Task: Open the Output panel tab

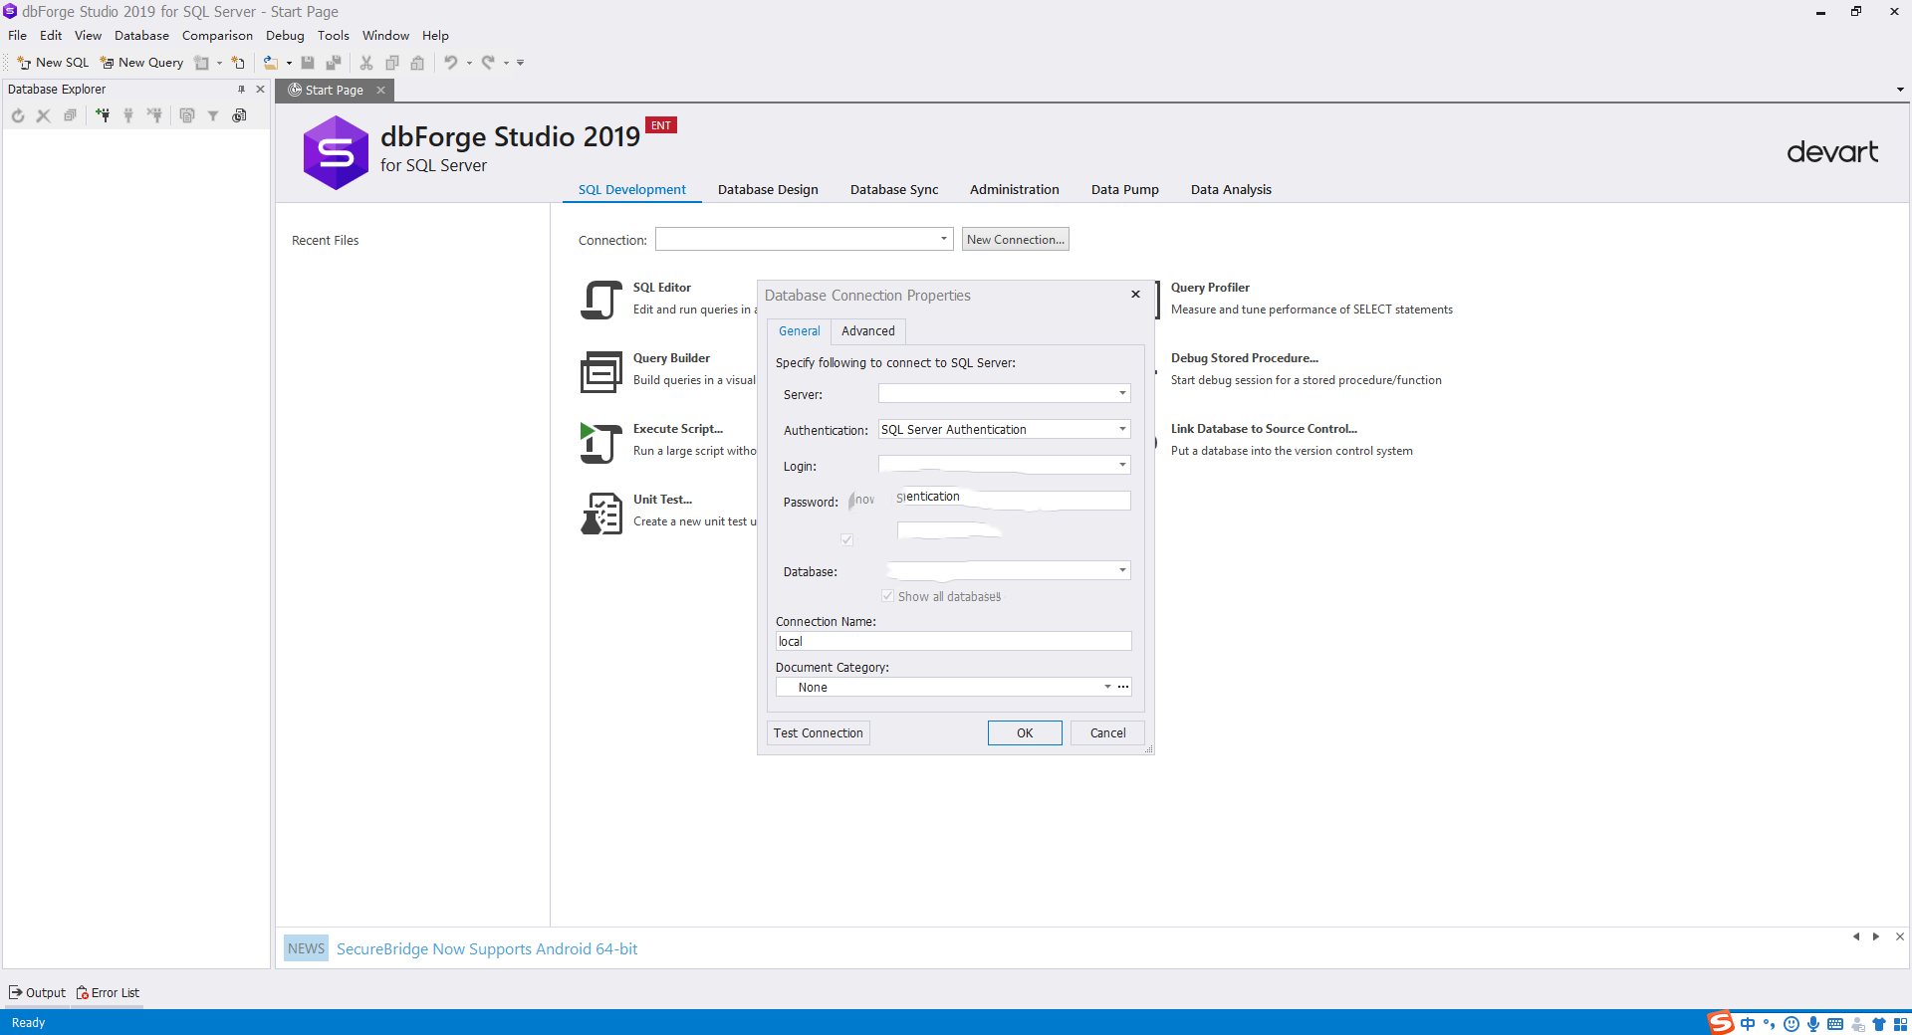Action: coord(37,993)
